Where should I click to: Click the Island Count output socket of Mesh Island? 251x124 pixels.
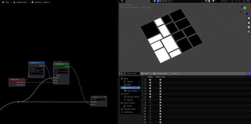(25, 85)
